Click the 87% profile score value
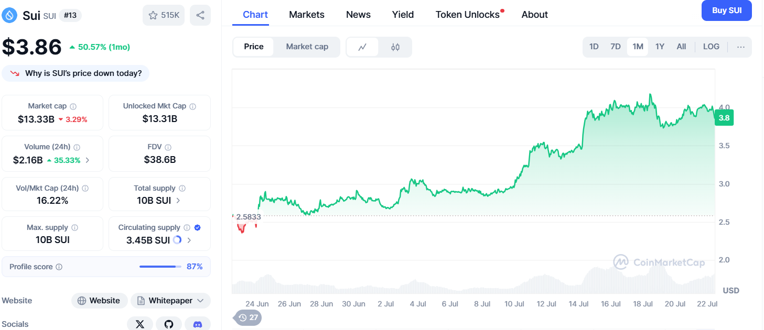 pos(195,267)
